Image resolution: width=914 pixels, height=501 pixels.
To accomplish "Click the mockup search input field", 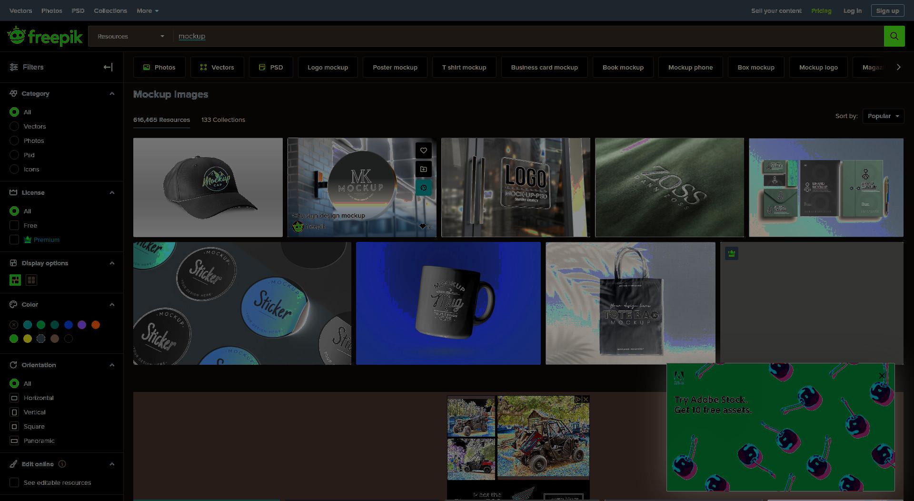I will [x=528, y=36].
